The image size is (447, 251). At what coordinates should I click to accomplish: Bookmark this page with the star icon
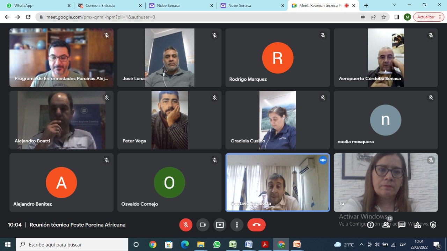(x=384, y=17)
